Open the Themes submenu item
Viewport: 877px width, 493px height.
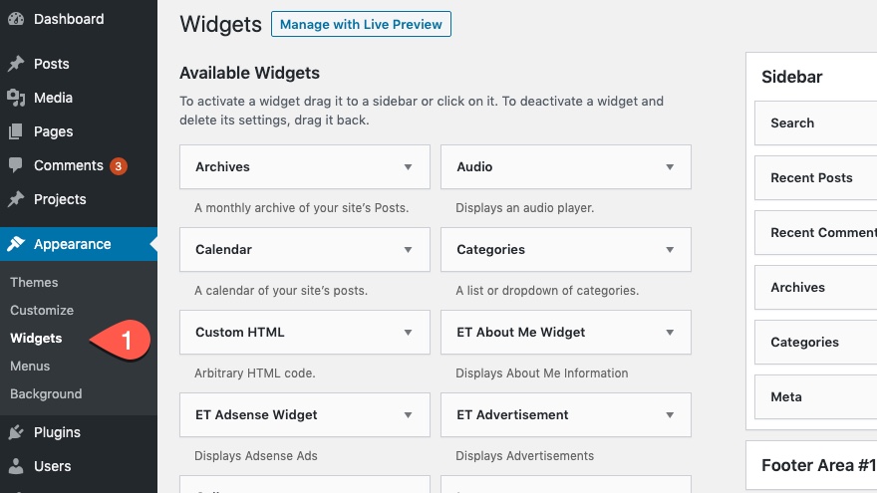34,282
